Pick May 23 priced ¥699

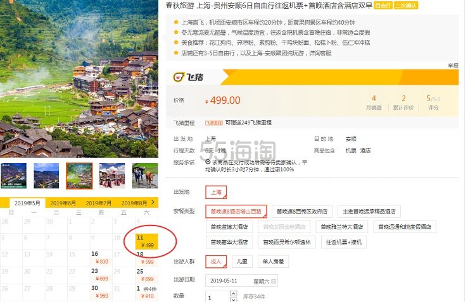[101, 275]
